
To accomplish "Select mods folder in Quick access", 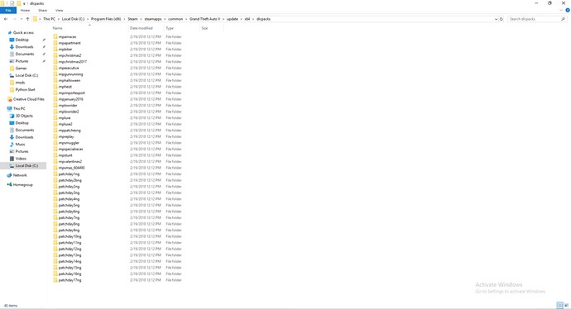I will (x=20, y=83).
